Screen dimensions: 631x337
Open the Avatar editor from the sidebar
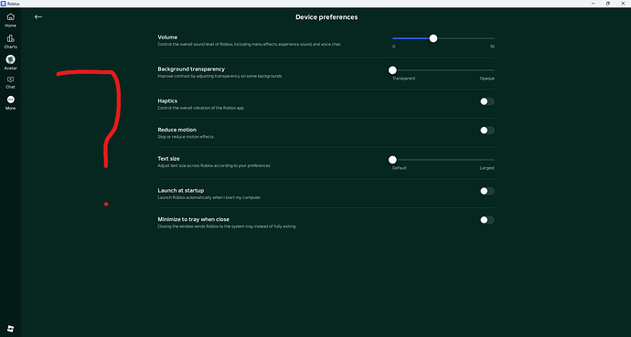pos(10,63)
